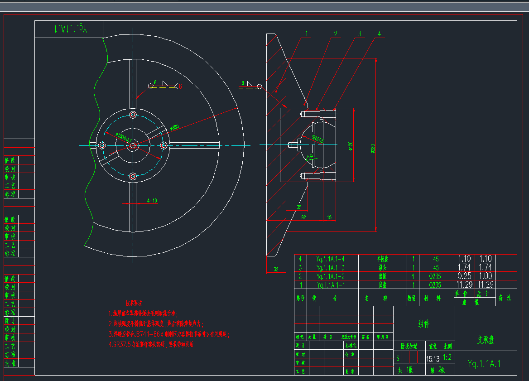Click the 32 thickness dimension at bottom

(x=276, y=270)
